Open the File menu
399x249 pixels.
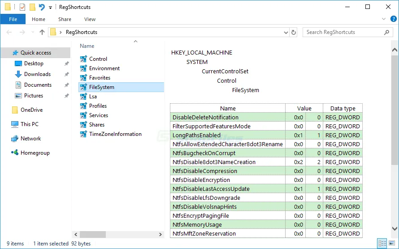coord(13,19)
